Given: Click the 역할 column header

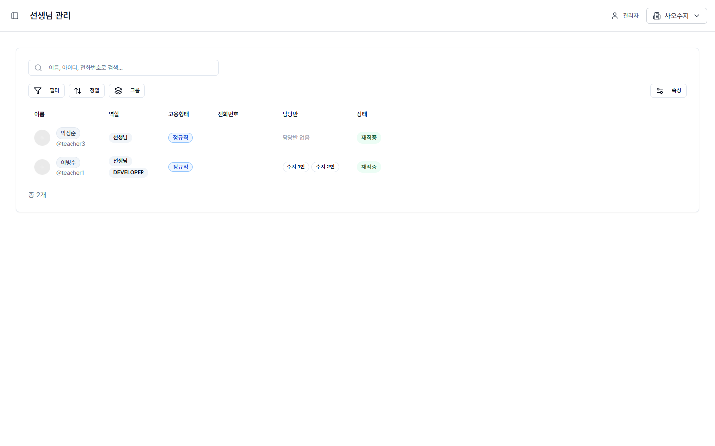Looking at the screenshot, I should pos(114,114).
